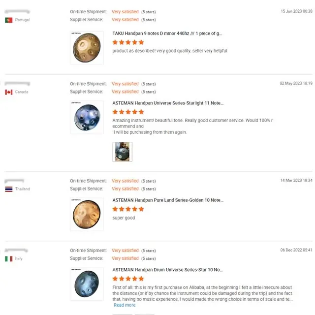The width and height of the screenshot is (315, 315).
Task: Click 'super good' review text
Action: (124, 218)
